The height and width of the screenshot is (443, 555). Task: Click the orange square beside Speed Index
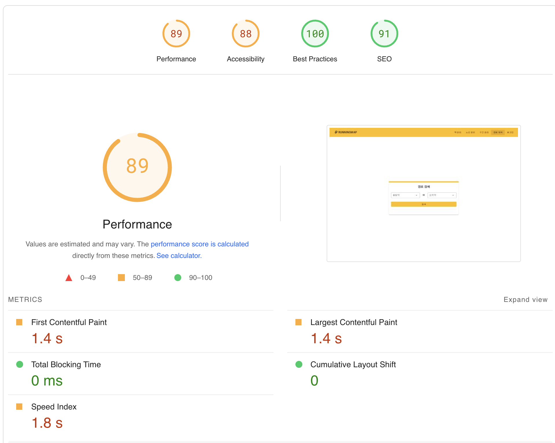coord(19,407)
